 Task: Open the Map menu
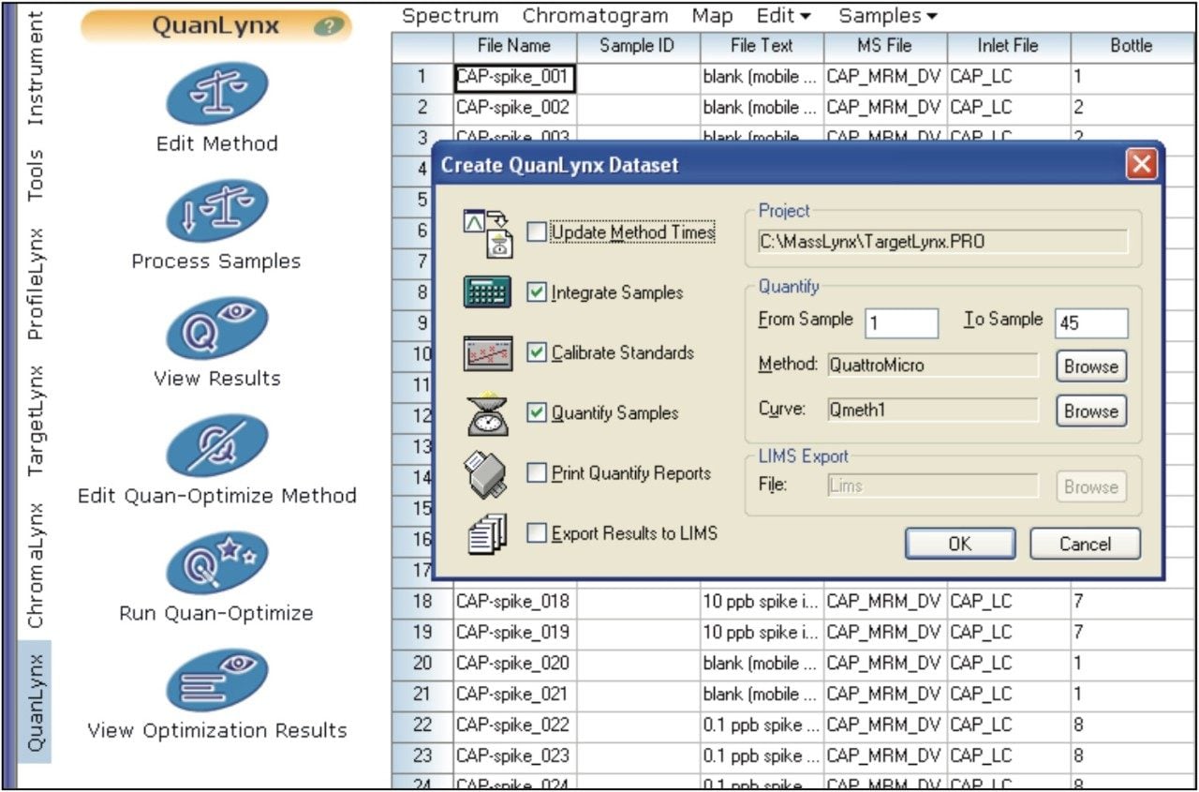tap(713, 16)
